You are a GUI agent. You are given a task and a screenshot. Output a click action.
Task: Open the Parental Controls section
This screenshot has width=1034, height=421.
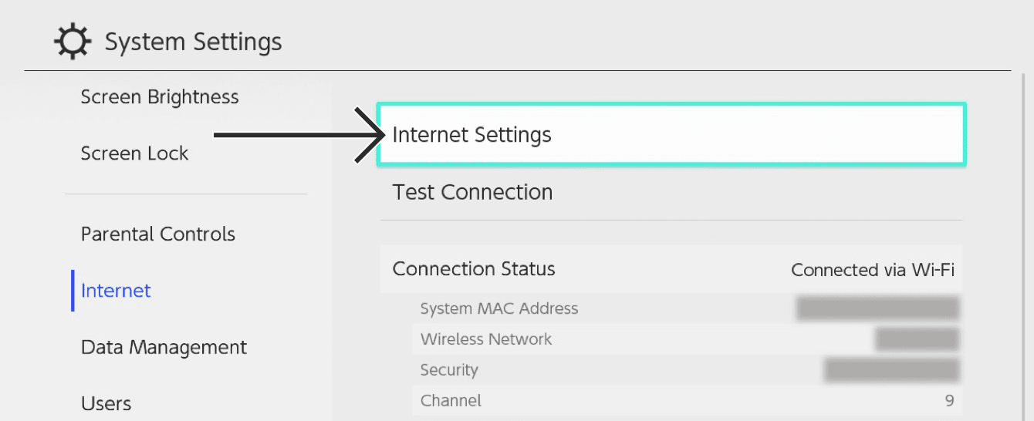point(158,234)
